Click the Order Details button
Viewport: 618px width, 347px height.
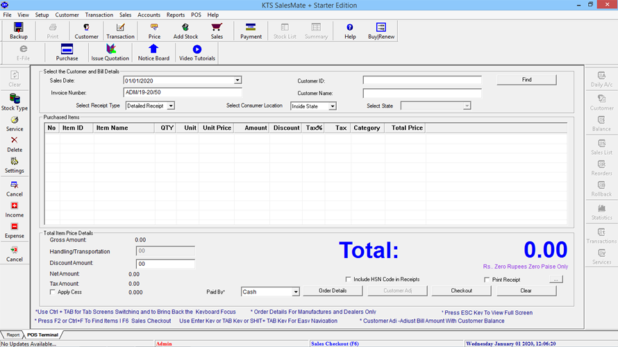pos(333,291)
